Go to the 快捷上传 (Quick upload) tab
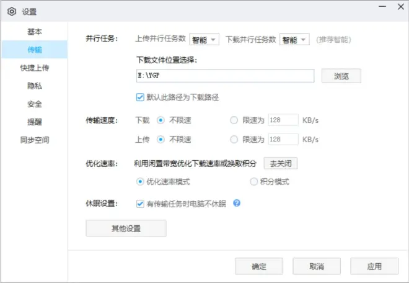 point(35,68)
